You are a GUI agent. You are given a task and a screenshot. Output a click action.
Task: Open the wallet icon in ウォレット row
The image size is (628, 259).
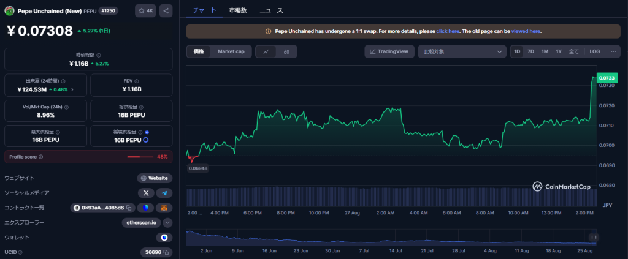click(x=164, y=238)
